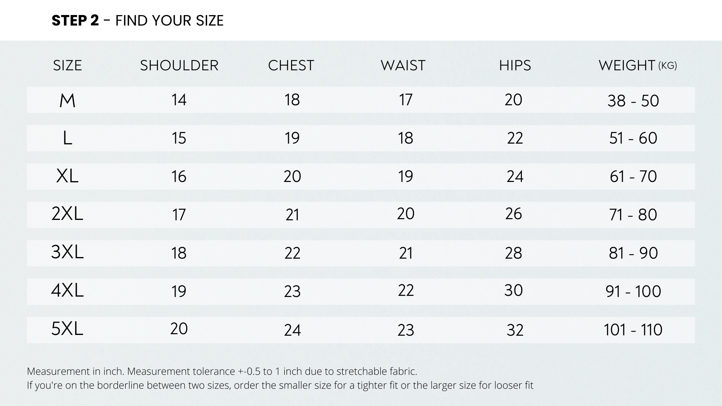Click the L size row label
The width and height of the screenshot is (722, 406).
[x=67, y=138]
